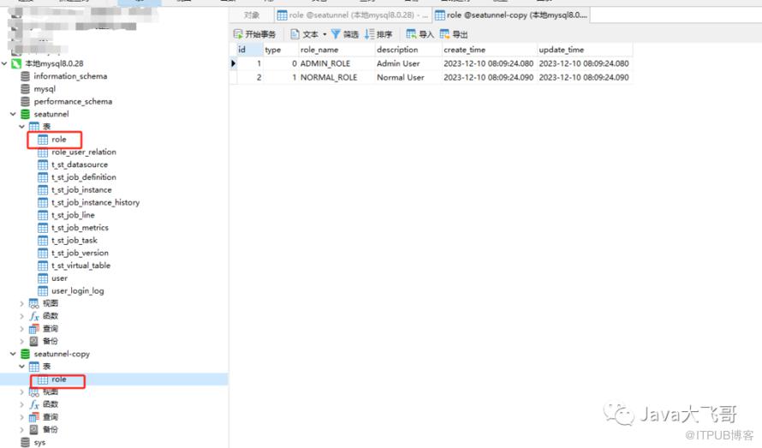The height and width of the screenshot is (448, 762).
Task: Click the row selector arrow for row 1
Action: click(233, 63)
